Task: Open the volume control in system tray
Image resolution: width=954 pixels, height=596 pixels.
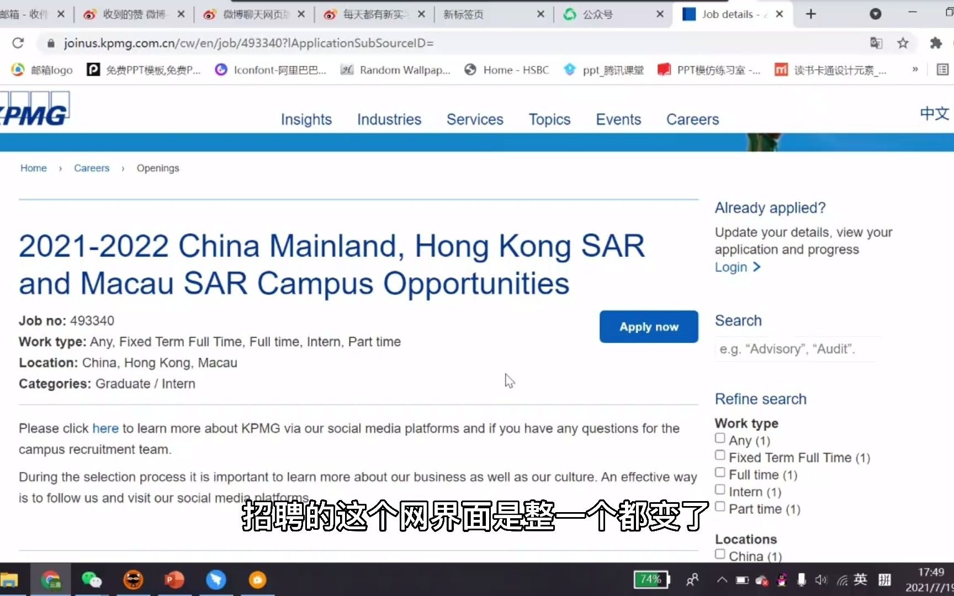Action: 821,579
